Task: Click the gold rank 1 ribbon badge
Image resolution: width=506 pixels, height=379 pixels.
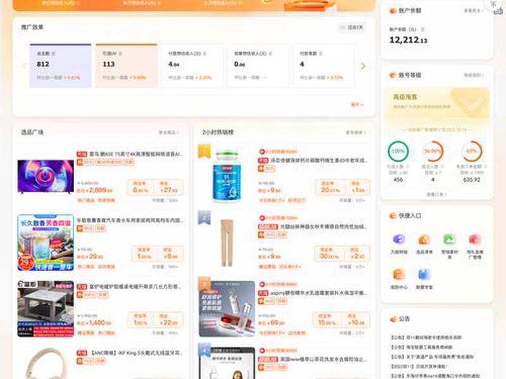Action: 204,151
